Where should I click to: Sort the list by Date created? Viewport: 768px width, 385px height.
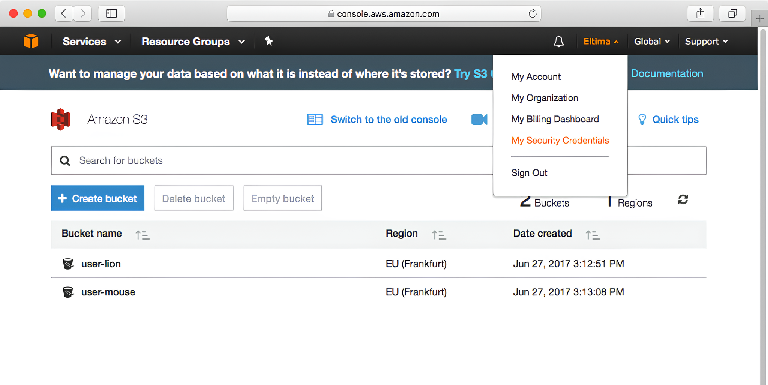coord(592,235)
